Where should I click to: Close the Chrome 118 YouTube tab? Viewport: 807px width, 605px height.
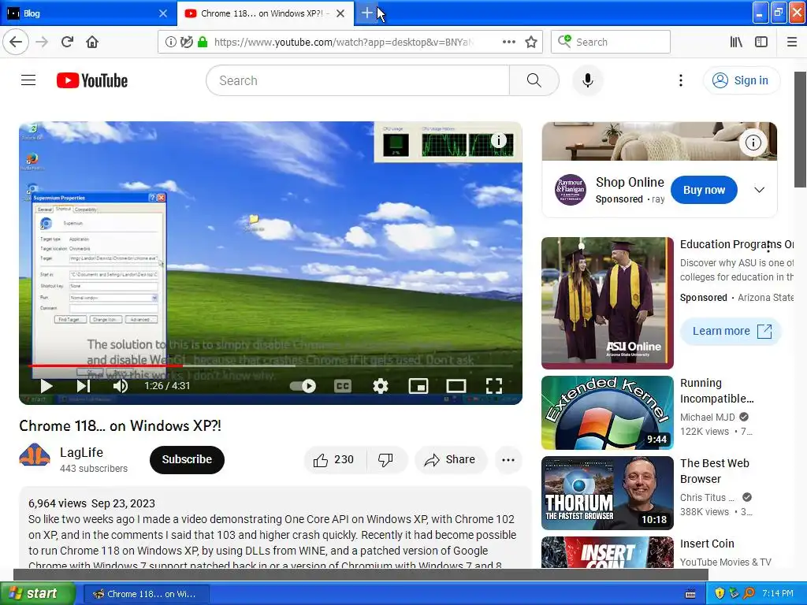tap(340, 13)
